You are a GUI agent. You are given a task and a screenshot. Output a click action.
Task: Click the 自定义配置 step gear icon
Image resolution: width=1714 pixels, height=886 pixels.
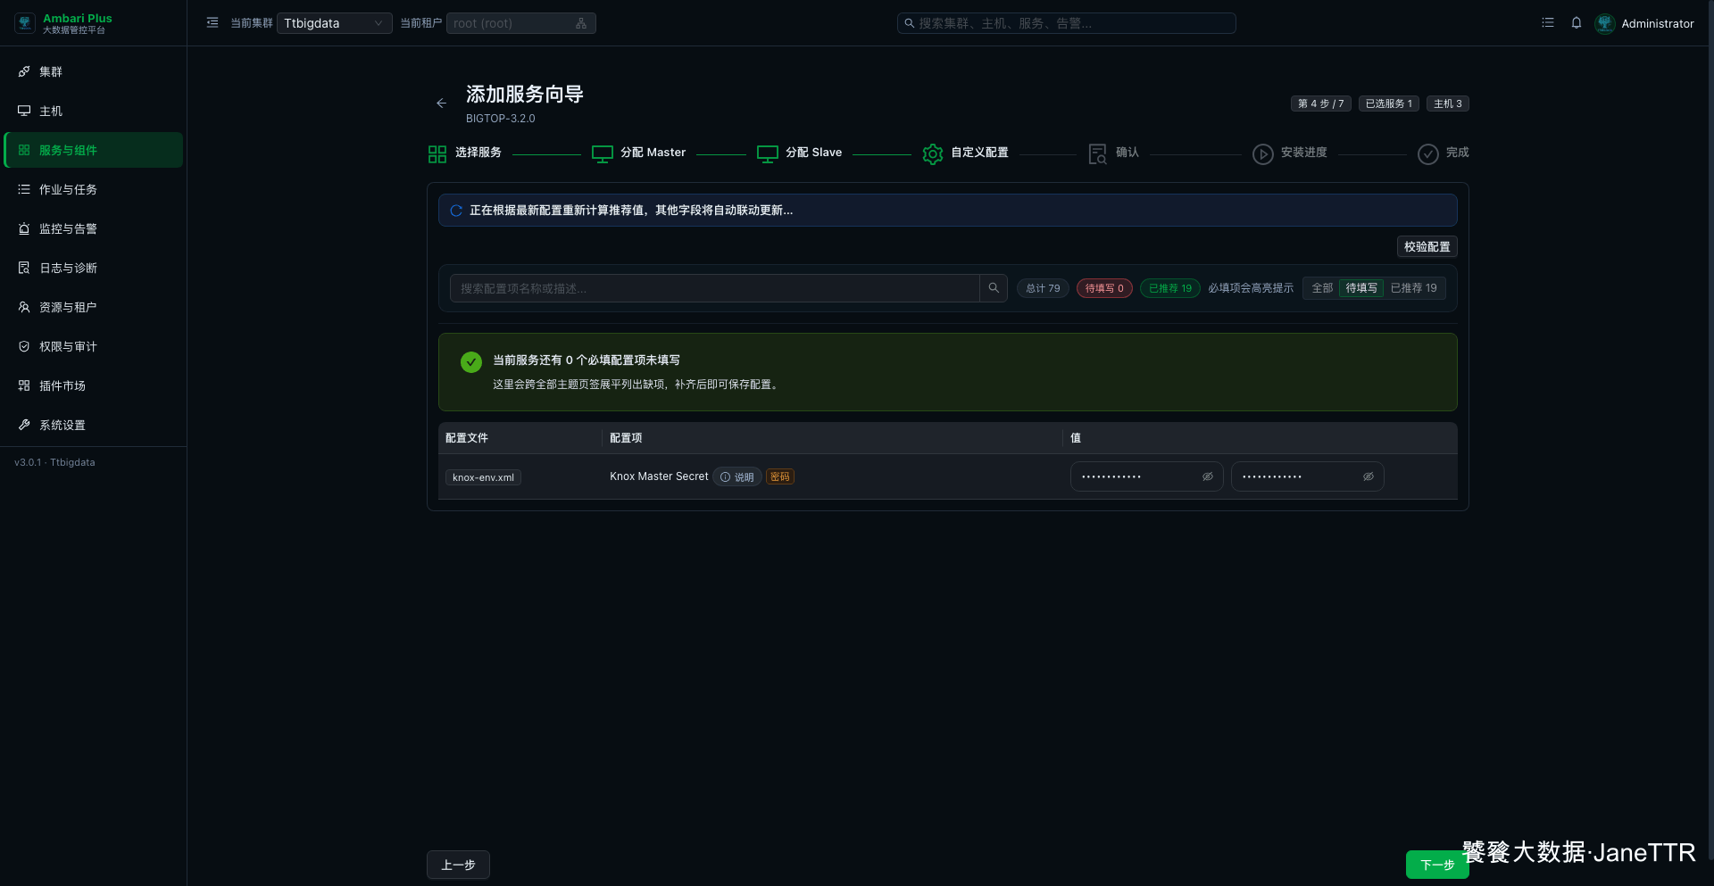pyautogui.click(x=933, y=154)
